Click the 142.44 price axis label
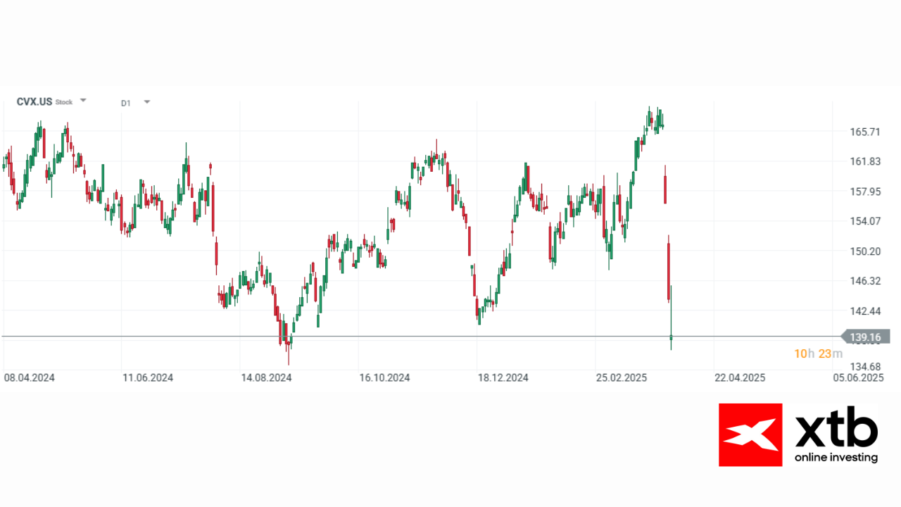Image resolution: width=901 pixels, height=507 pixels. pyautogui.click(x=865, y=311)
